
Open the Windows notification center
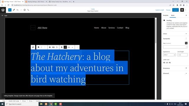pos(186,104)
